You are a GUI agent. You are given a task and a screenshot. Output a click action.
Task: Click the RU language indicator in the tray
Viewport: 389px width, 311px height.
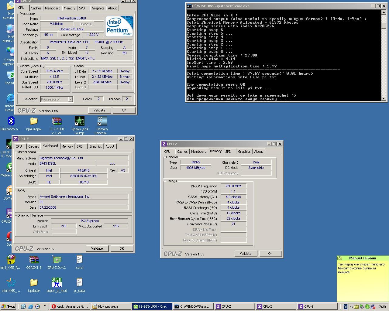point(345,307)
